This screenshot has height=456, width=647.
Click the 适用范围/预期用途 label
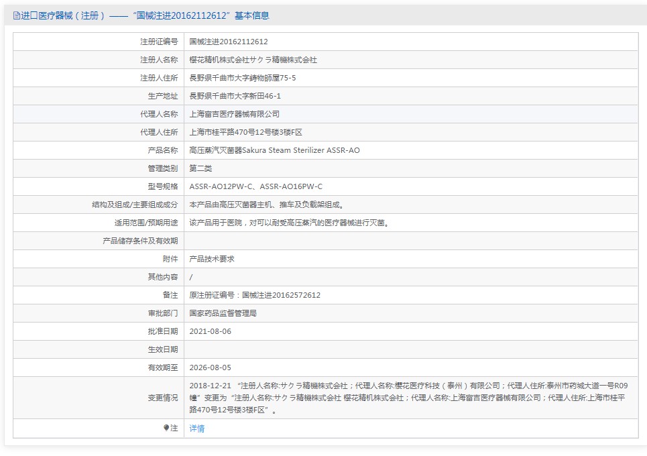(146, 223)
